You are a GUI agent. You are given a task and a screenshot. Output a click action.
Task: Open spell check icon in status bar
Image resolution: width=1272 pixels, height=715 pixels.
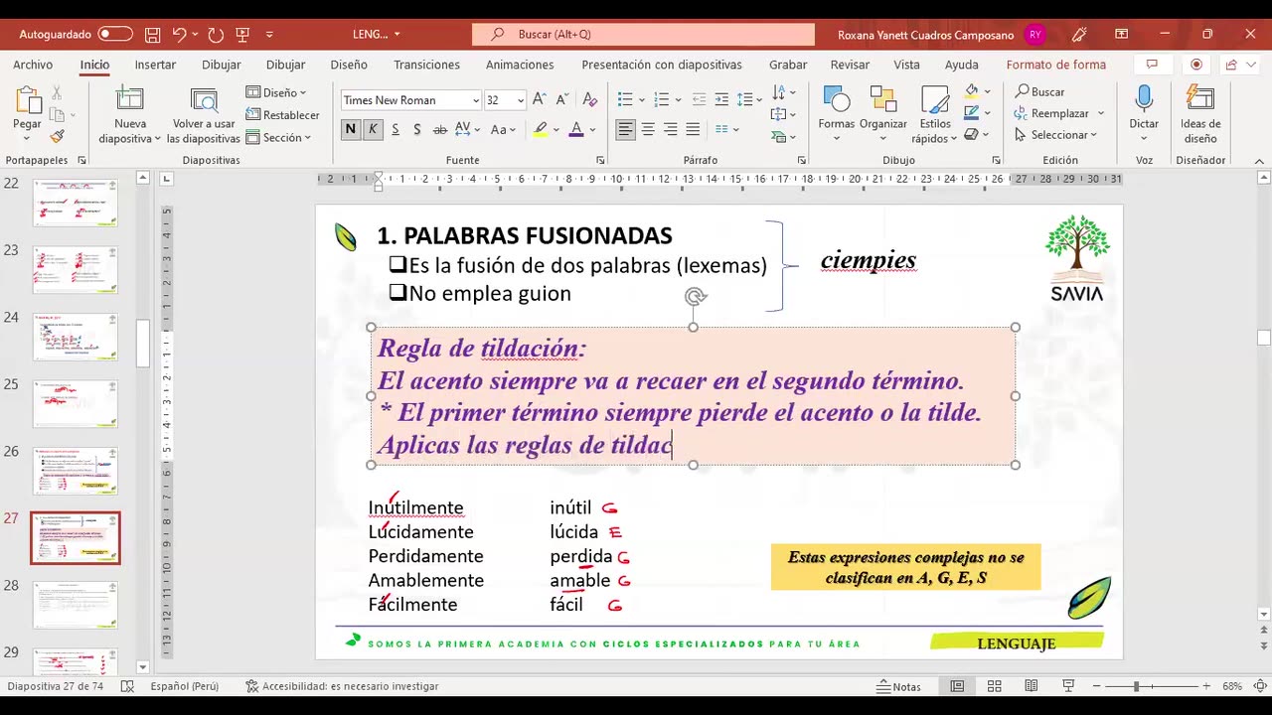click(127, 686)
